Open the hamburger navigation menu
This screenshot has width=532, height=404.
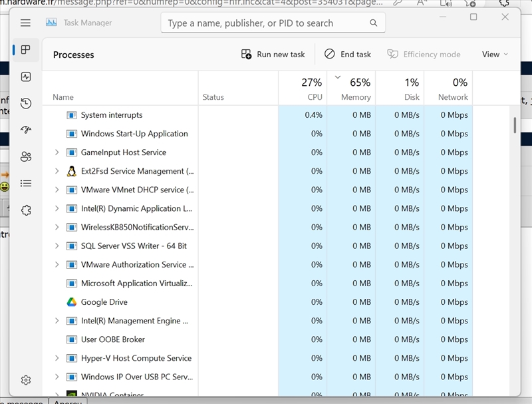(x=25, y=23)
